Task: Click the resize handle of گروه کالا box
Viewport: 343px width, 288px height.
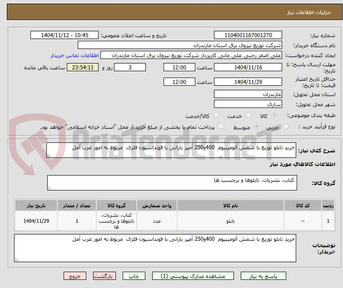Action: pos(50,188)
